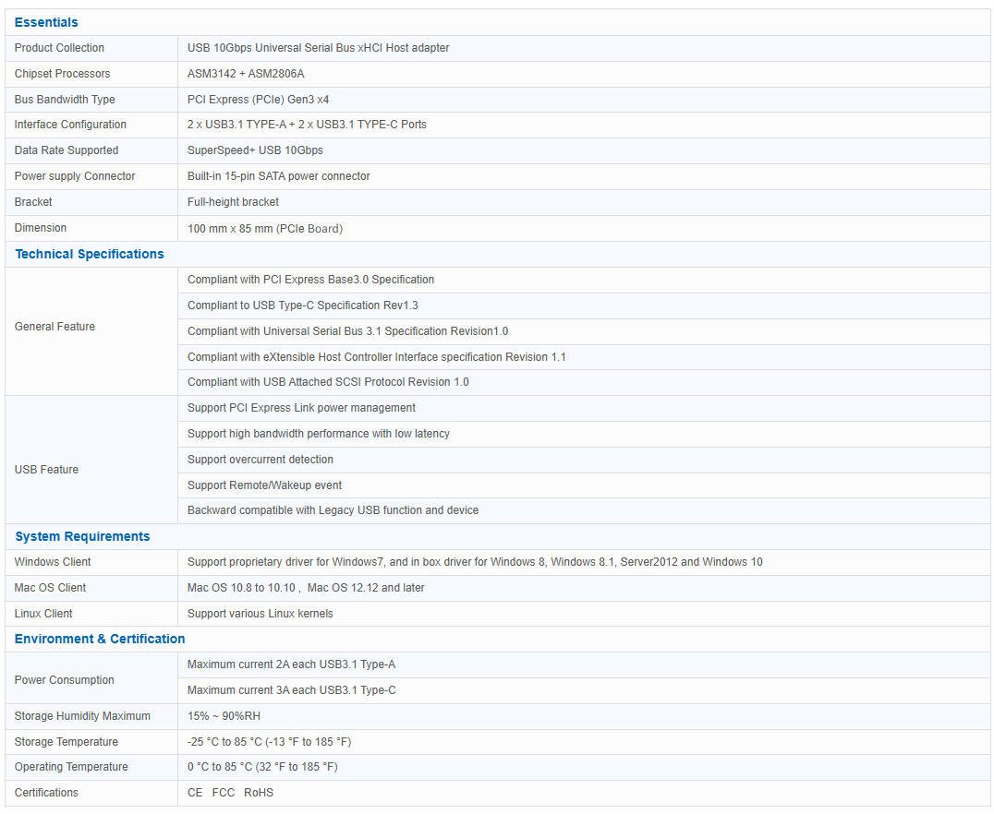The height and width of the screenshot is (814, 994).
Task: Click the USB Feature row label
Action: pyautogui.click(x=46, y=470)
